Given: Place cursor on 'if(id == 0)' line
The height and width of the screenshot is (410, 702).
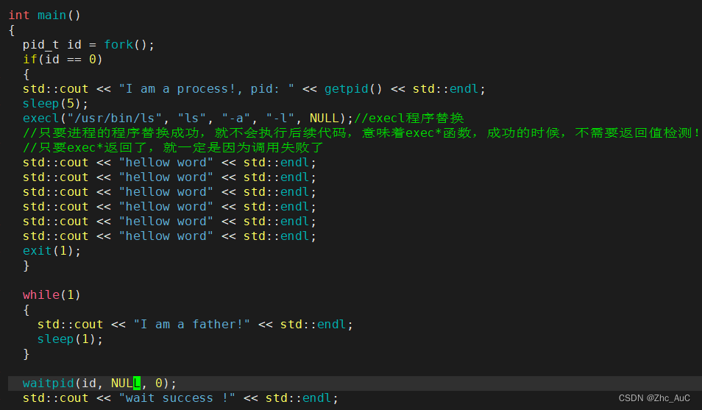Looking at the screenshot, I should [x=63, y=60].
